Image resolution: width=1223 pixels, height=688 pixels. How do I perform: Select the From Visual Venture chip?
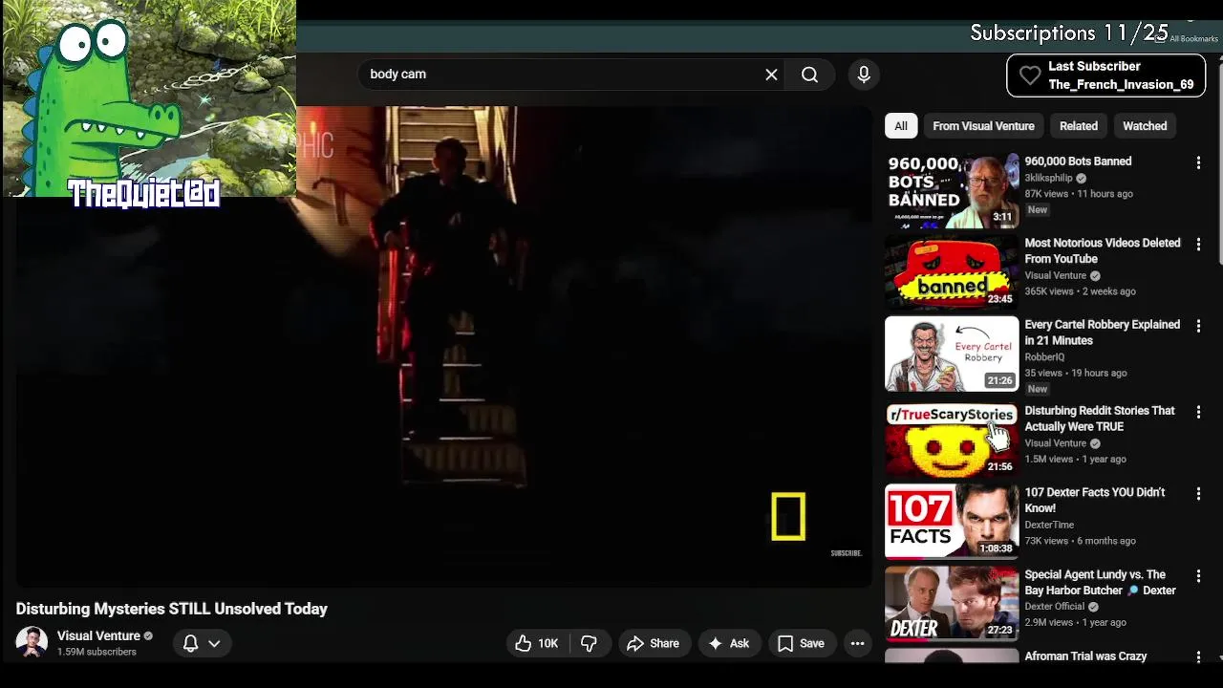[983, 126]
